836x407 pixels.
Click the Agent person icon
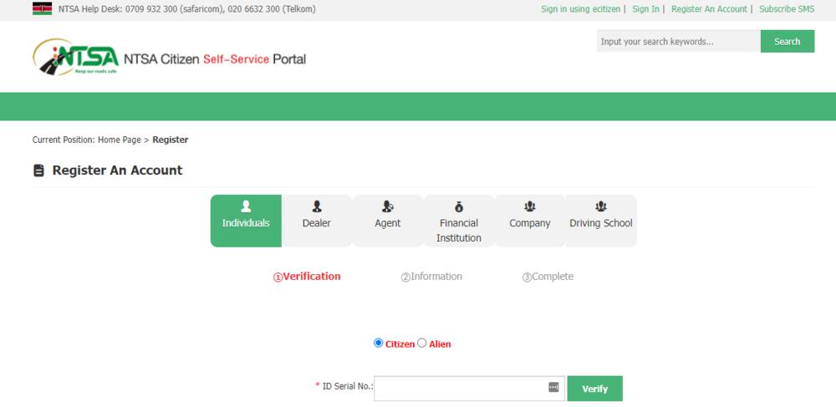388,206
